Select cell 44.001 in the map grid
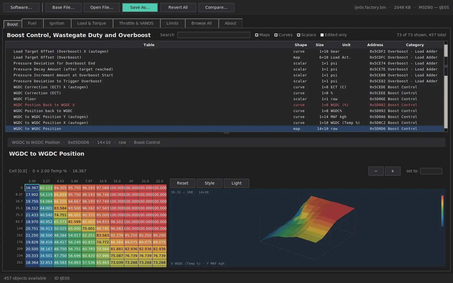Viewport: 453px width, 283px height. click(46, 208)
